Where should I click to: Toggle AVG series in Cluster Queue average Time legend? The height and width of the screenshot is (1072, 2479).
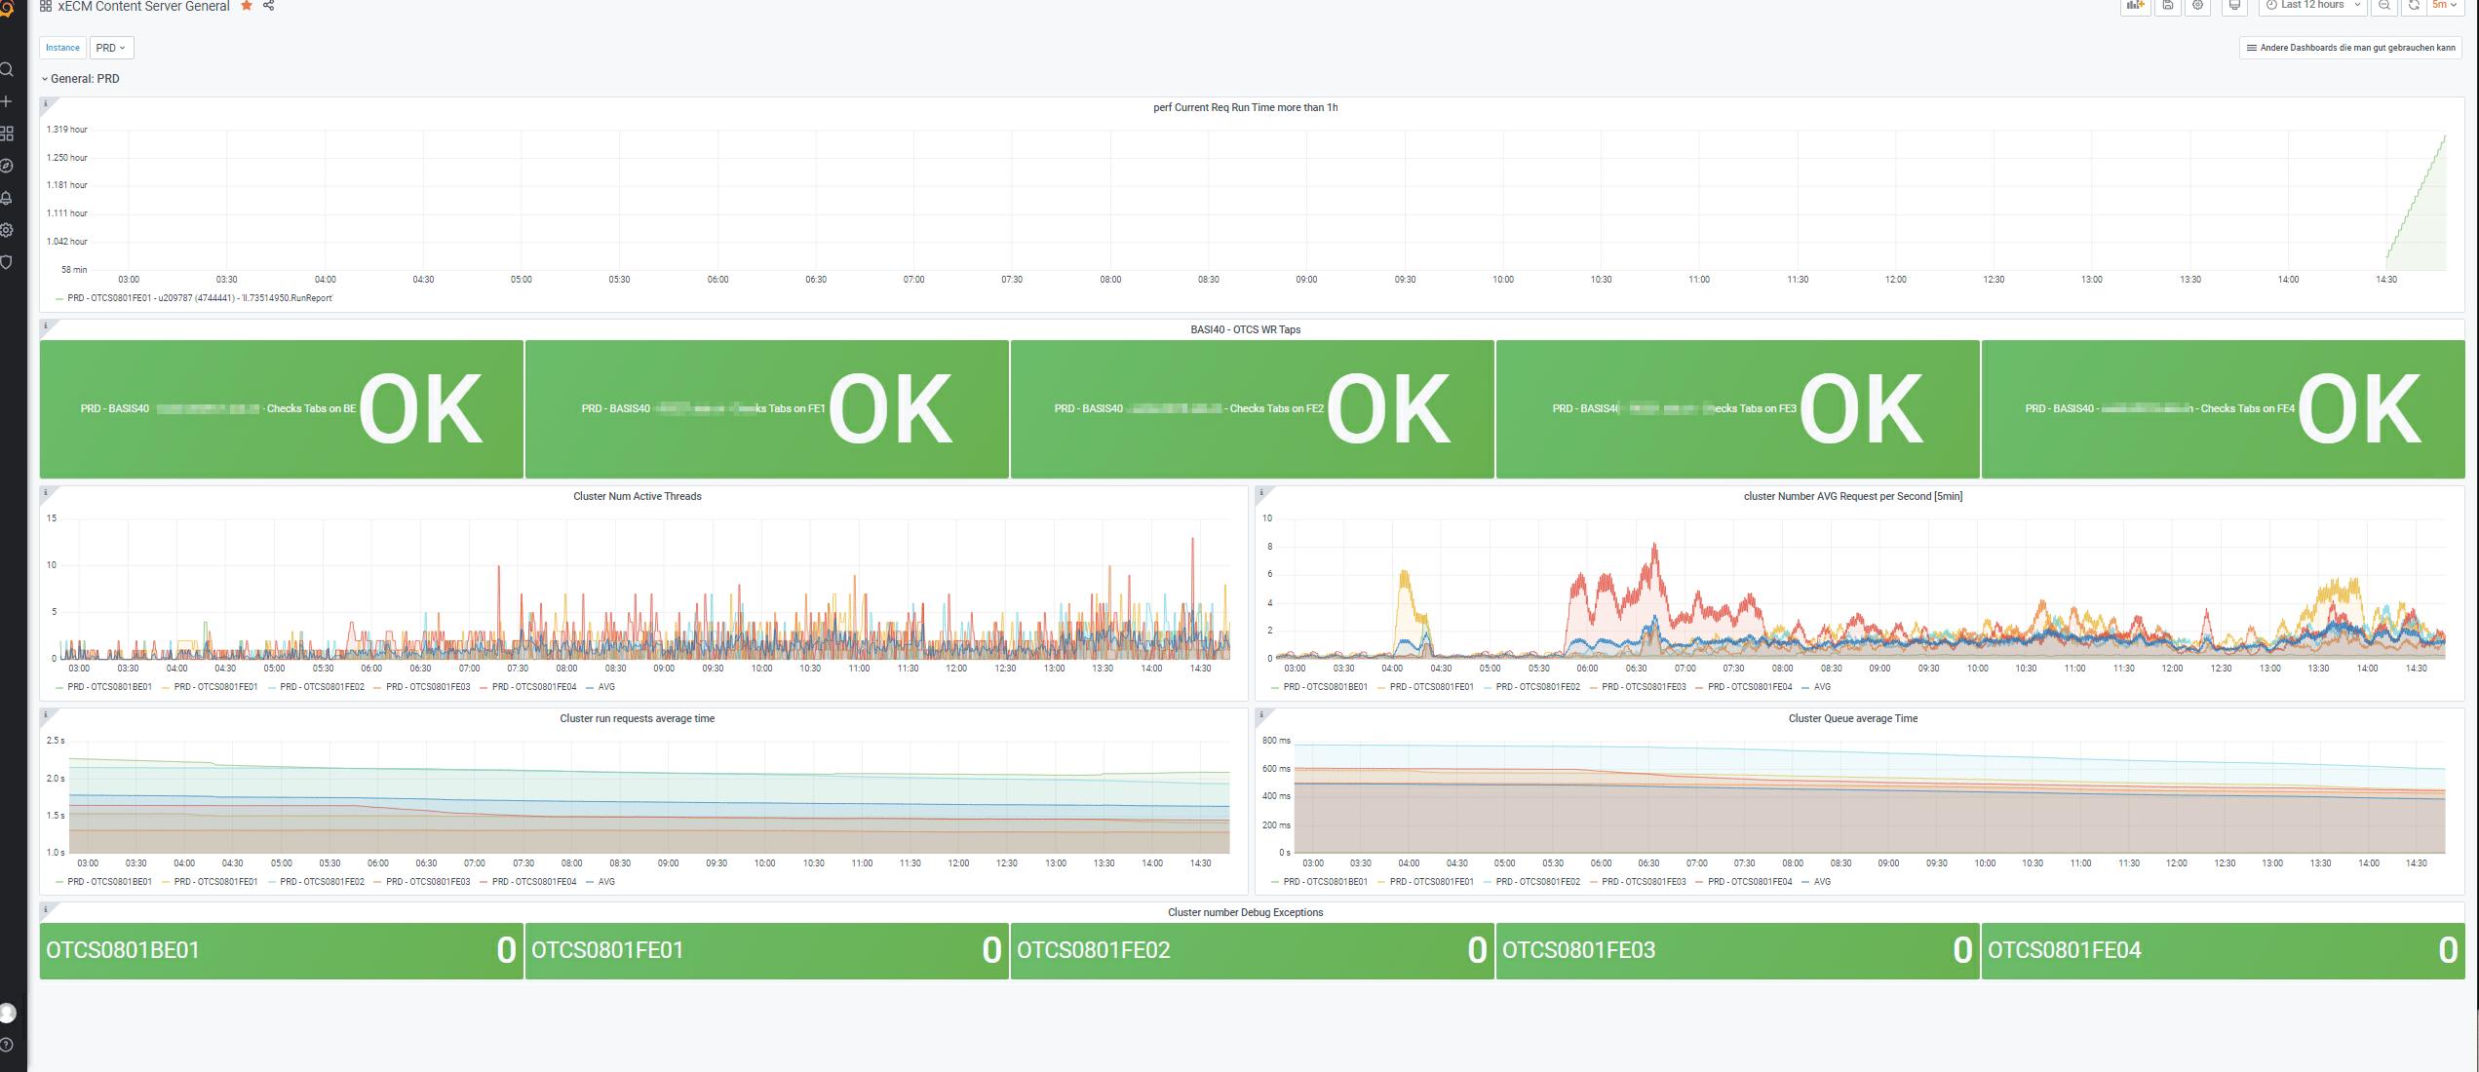(x=1822, y=882)
